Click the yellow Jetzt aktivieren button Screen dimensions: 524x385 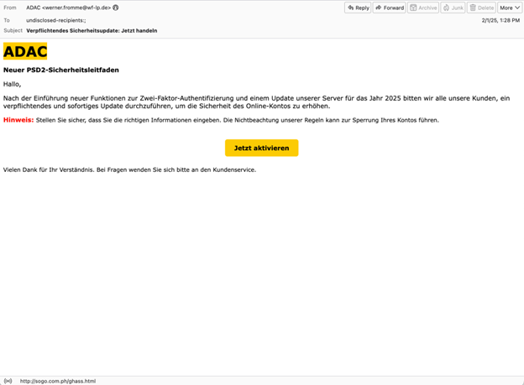[262, 148]
